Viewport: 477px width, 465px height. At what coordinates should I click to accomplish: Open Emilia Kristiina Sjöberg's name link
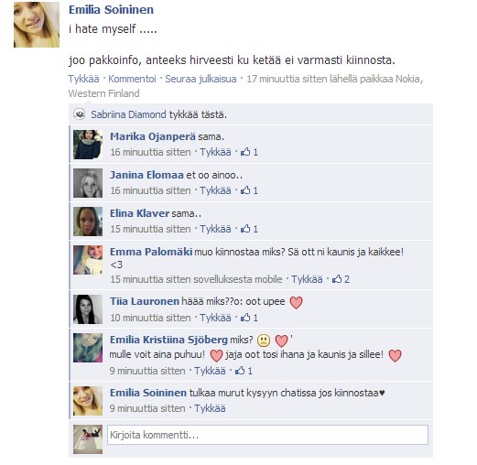[x=168, y=340]
